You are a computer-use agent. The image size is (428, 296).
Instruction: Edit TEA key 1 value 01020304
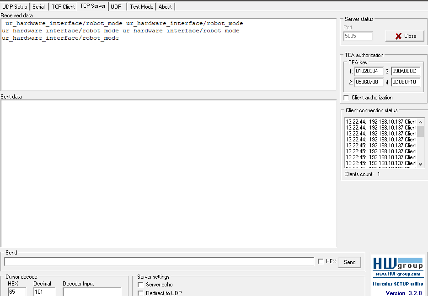click(369, 71)
